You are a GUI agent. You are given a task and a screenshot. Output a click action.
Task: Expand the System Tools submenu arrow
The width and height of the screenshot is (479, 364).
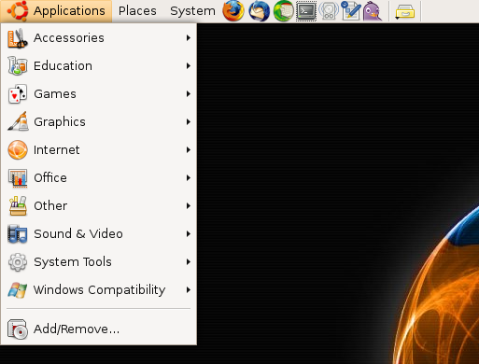pyautogui.click(x=189, y=262)
